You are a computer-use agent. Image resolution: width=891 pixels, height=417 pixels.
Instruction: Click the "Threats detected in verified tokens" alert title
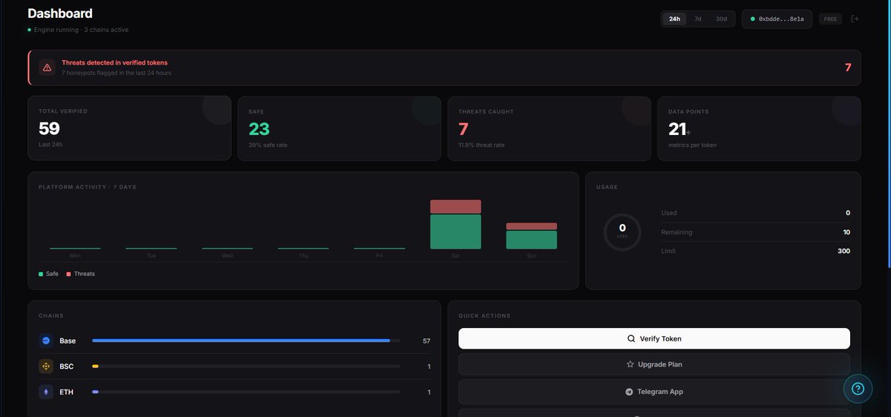point(114,63)
